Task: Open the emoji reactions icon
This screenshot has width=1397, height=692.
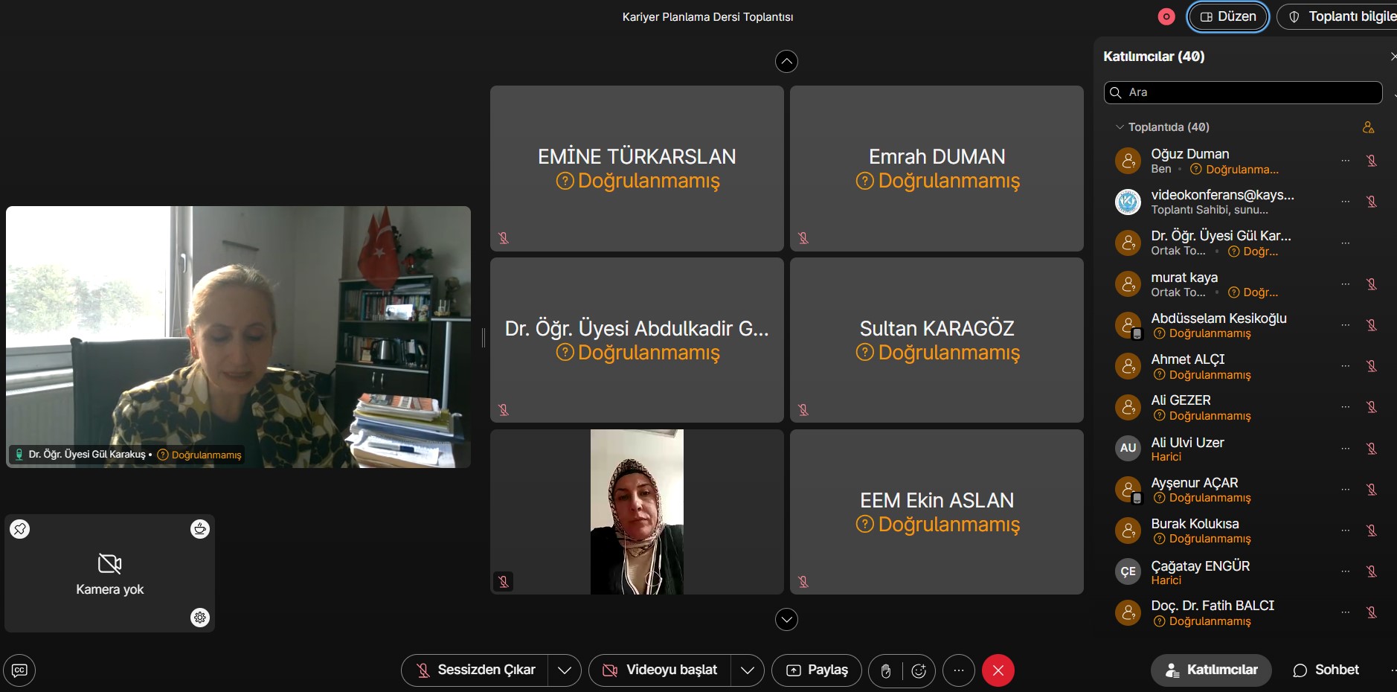Action: [x=919, y=670]
